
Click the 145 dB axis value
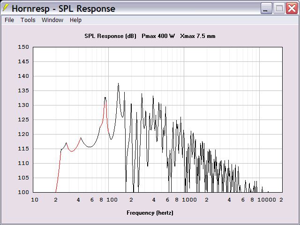(x=23, y=61)
